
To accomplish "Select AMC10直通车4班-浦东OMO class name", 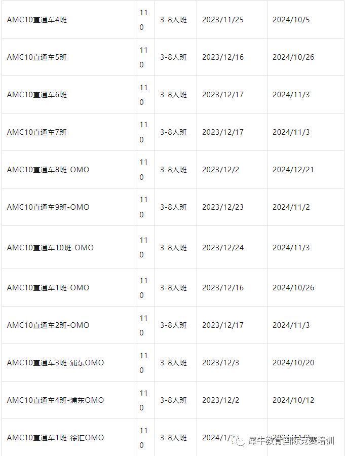I will pyautogui.click(x=55, y=400).
